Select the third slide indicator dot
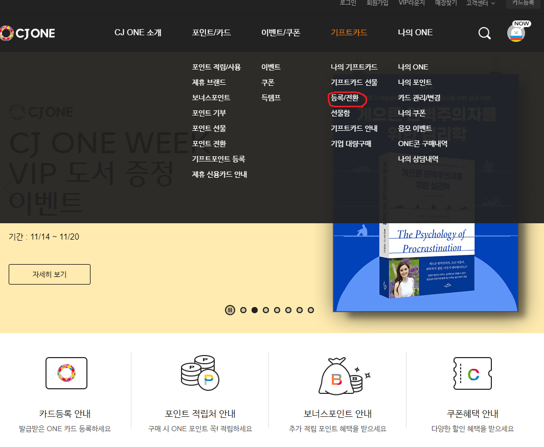Image resolution: width=544 pixels, height=447 pixels. [266, 310]
